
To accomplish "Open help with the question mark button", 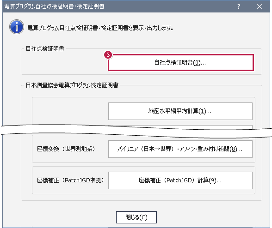I will pyautogui.click(x=239, y=6).
